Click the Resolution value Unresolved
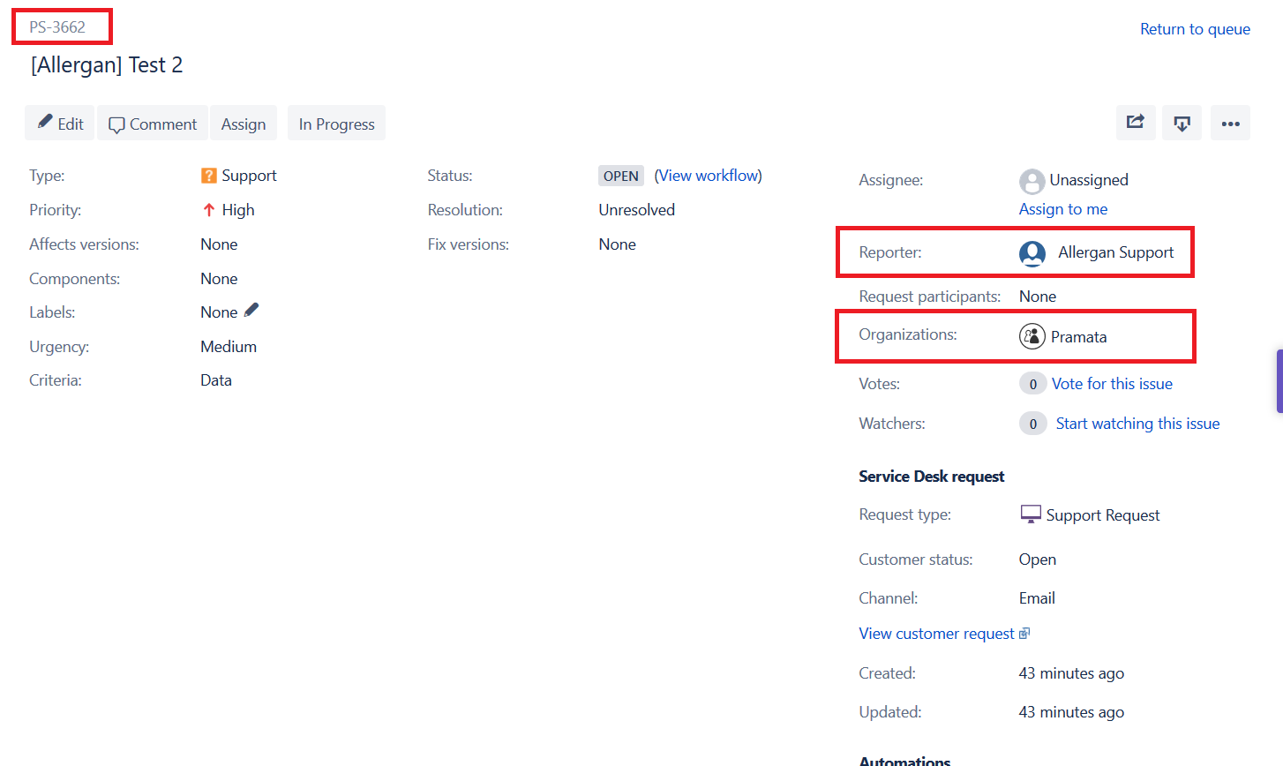The image size is (1283, 766). pyautogui.click(x=636, y=210)
